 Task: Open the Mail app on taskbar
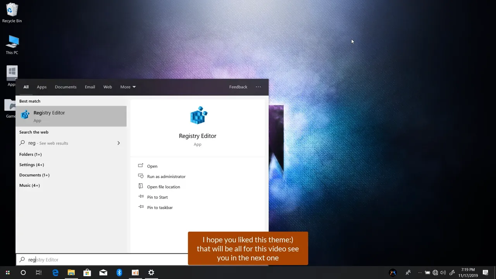click(x=103, y=273)
